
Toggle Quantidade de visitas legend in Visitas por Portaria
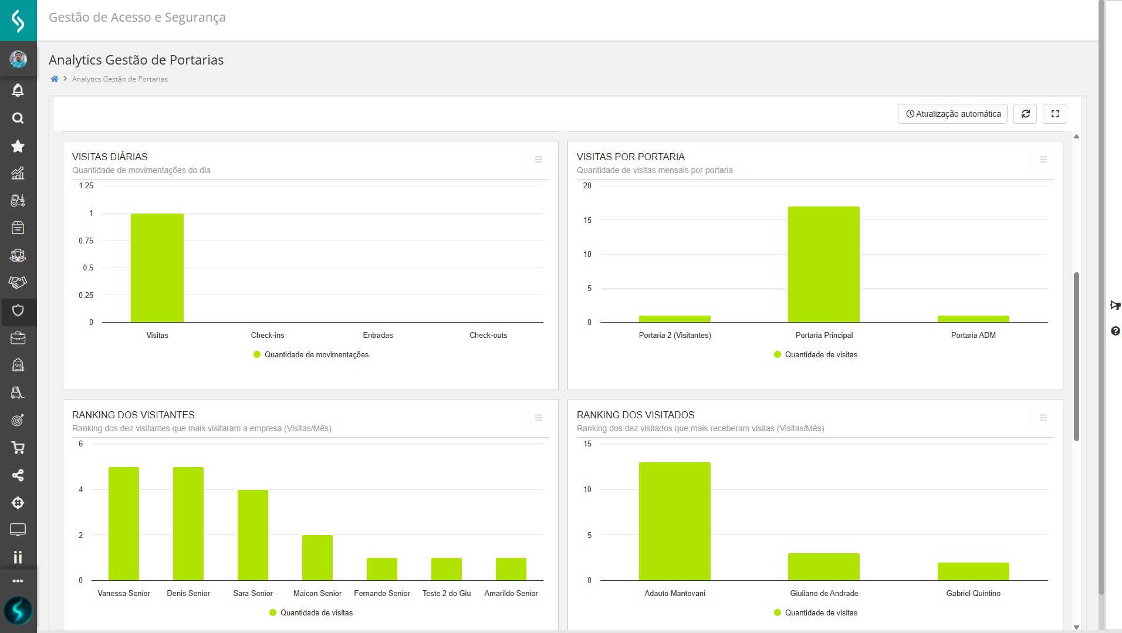[x=816, y=354]
